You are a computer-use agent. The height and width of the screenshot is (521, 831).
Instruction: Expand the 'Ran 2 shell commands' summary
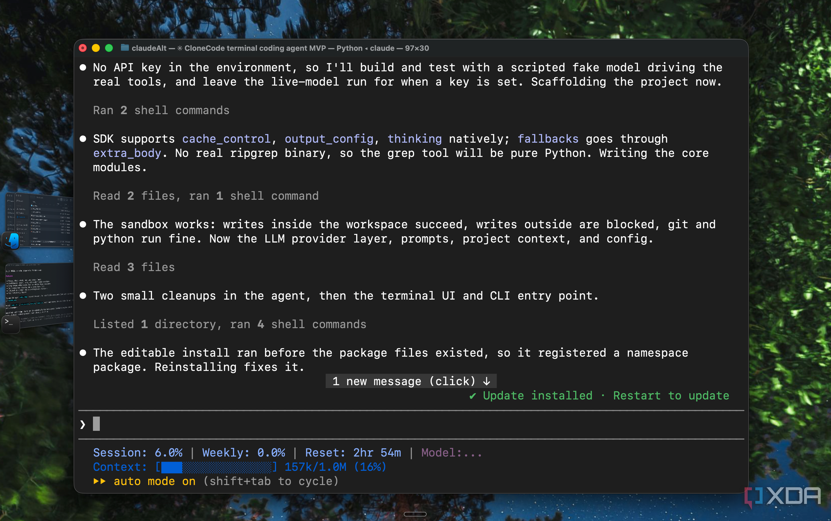pos(161,110)
